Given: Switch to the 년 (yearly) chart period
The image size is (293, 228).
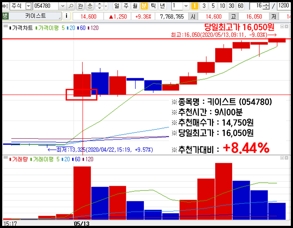Looking at the screenshot, I should click(162, 6).
